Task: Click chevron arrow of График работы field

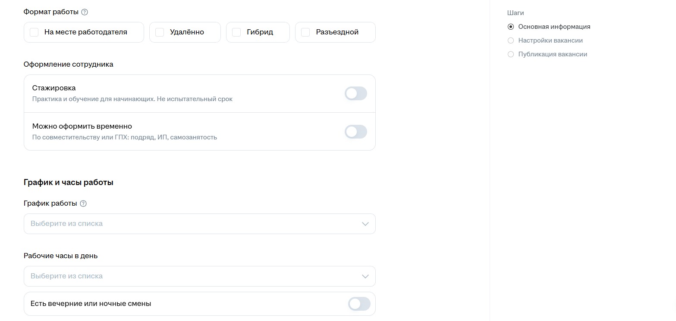Action: (365, 224)
